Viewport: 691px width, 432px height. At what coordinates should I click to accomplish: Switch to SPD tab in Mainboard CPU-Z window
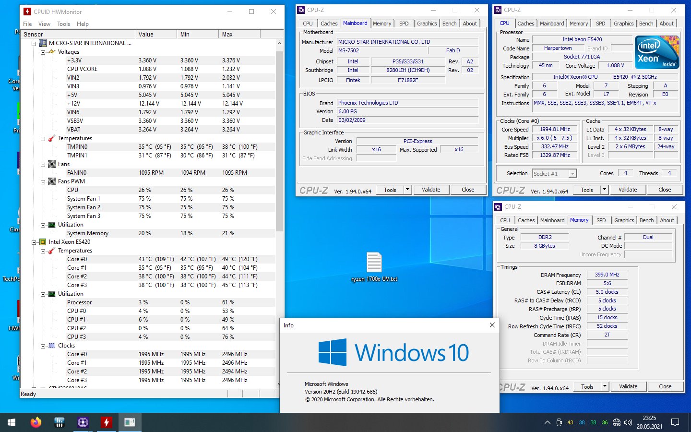(404, 24)
